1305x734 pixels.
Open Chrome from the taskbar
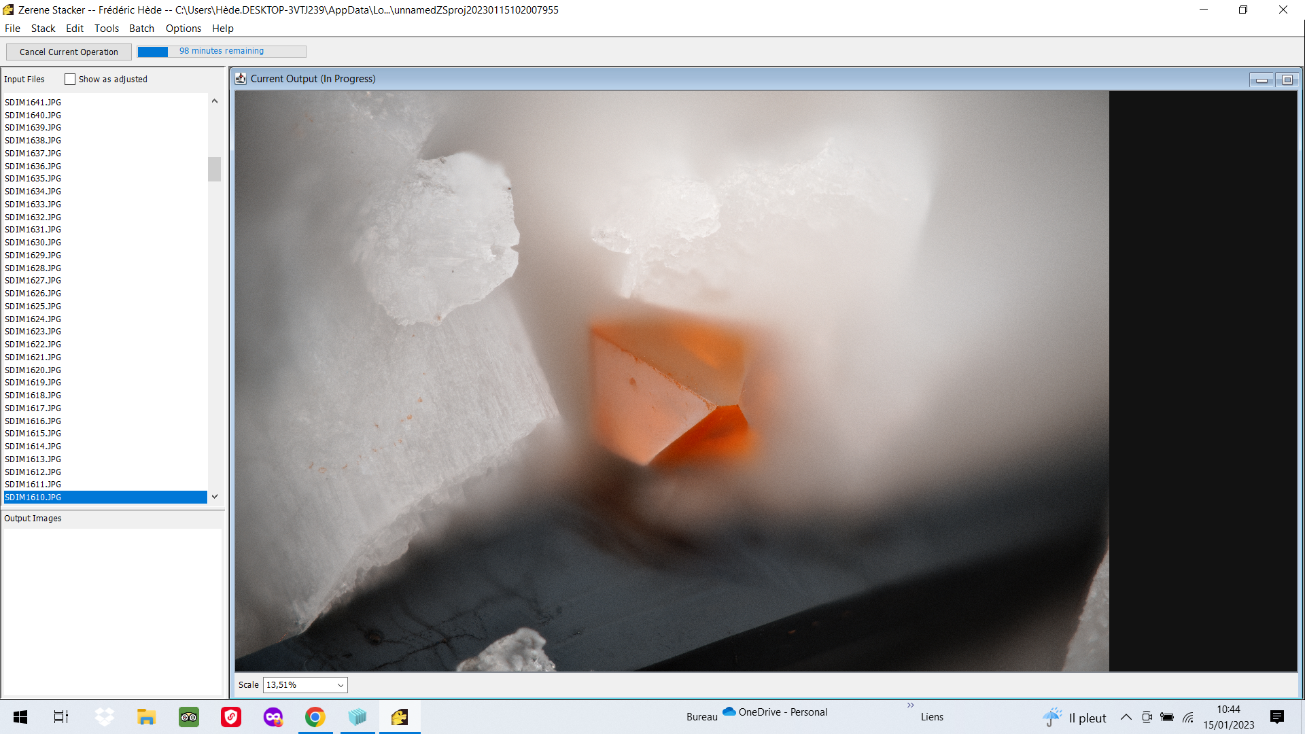[315, 717]
